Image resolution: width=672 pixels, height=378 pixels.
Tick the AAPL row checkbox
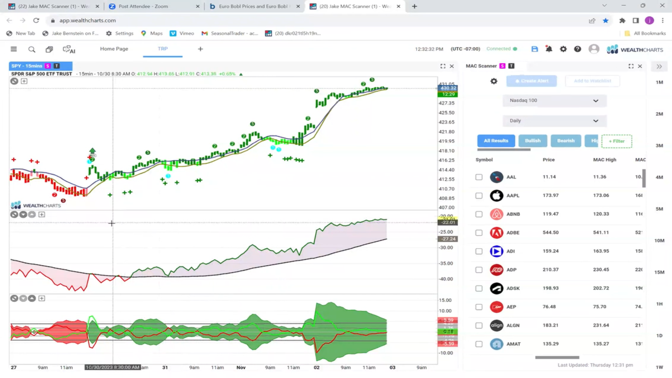tap(479, 196)
